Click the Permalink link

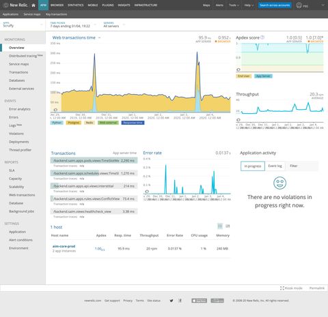[x=317, y=288]
